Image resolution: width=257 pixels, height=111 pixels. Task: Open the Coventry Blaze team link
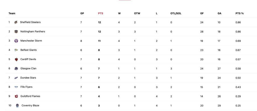pos(30,105)
